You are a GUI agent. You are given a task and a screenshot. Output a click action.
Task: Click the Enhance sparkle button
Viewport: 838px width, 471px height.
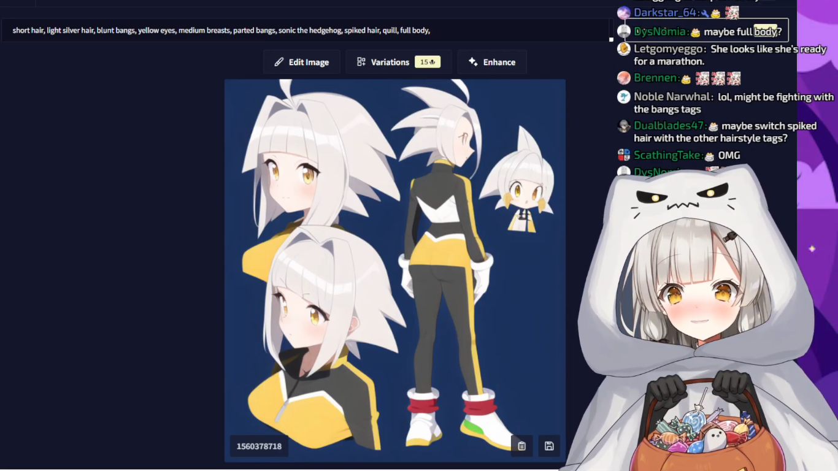[x=491, y=62]
